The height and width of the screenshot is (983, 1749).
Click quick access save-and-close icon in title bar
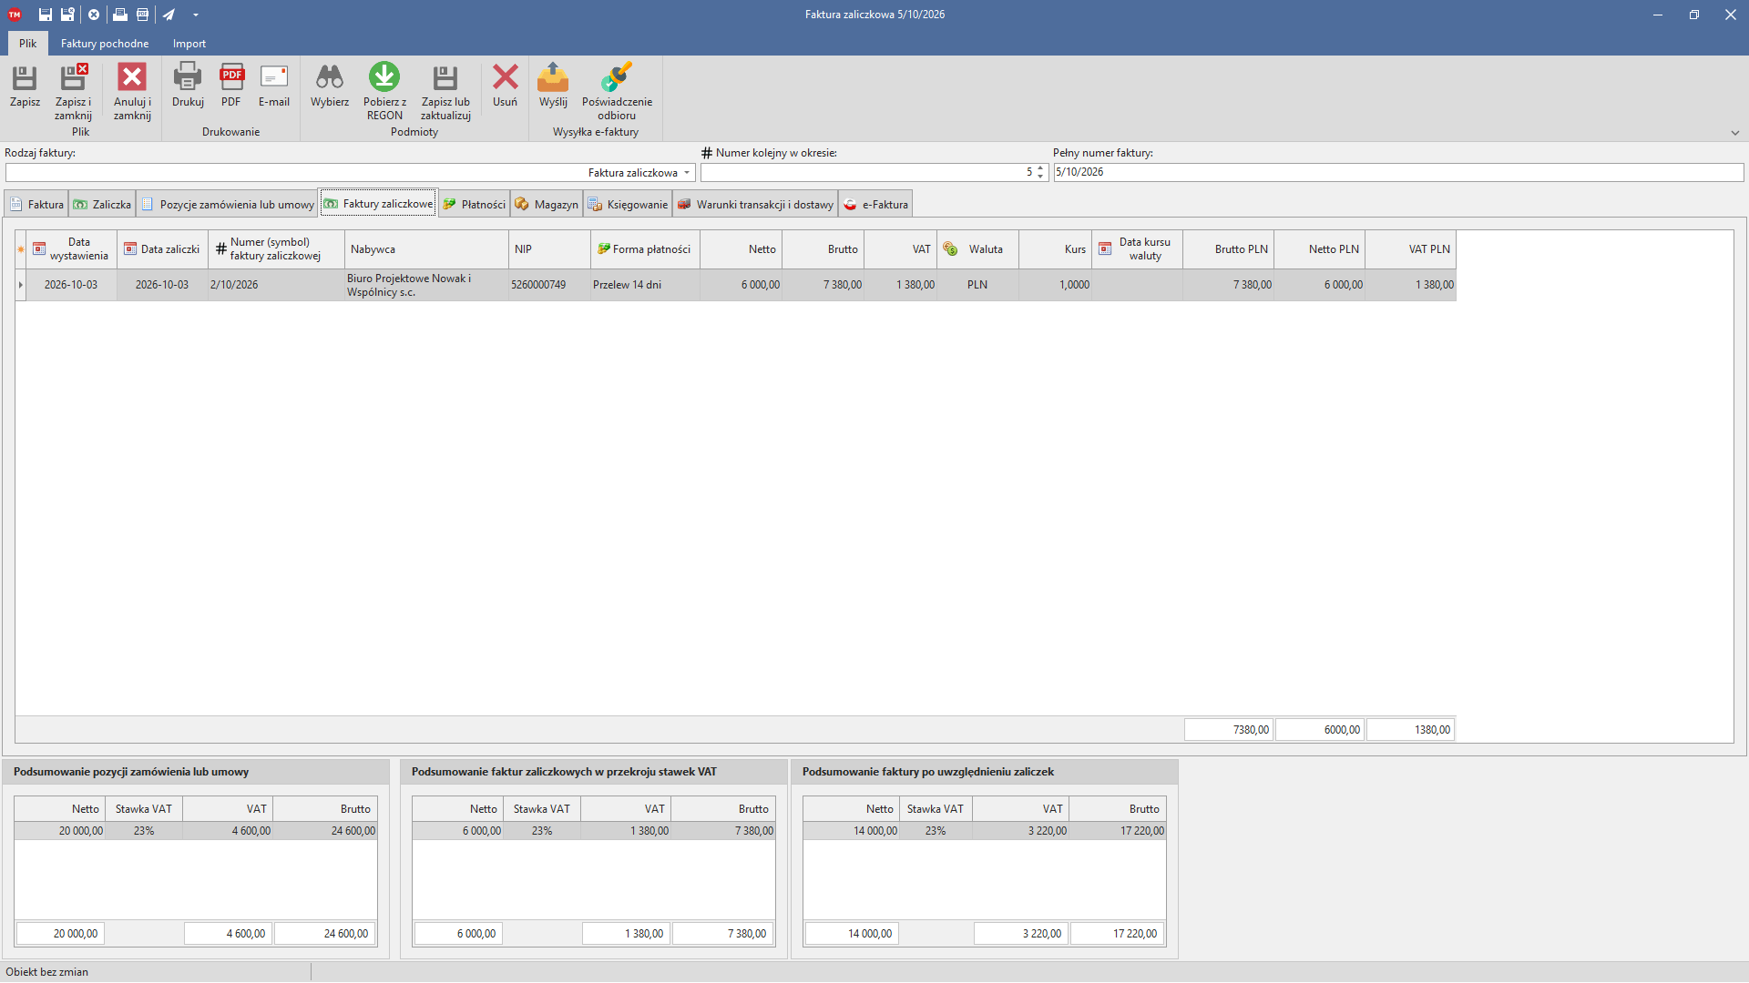[x=67, y=15]
